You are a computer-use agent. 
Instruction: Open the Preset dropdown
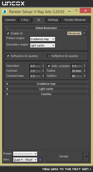point(25,154)
